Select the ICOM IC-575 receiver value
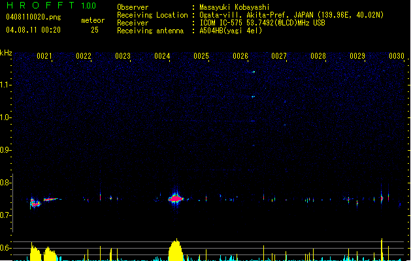 tap(262, 23)
